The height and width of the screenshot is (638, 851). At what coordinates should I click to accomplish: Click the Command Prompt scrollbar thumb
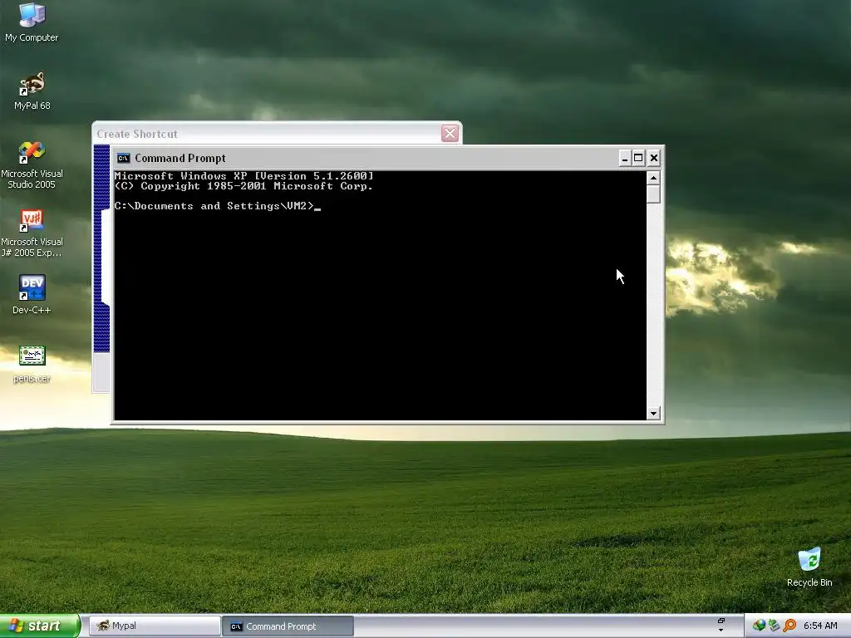[653, 194]
